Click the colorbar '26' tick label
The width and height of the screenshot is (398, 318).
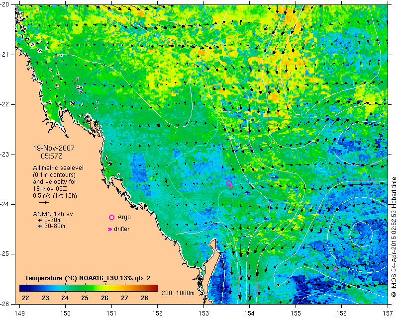pyautogui.click(x=104, y=298)
